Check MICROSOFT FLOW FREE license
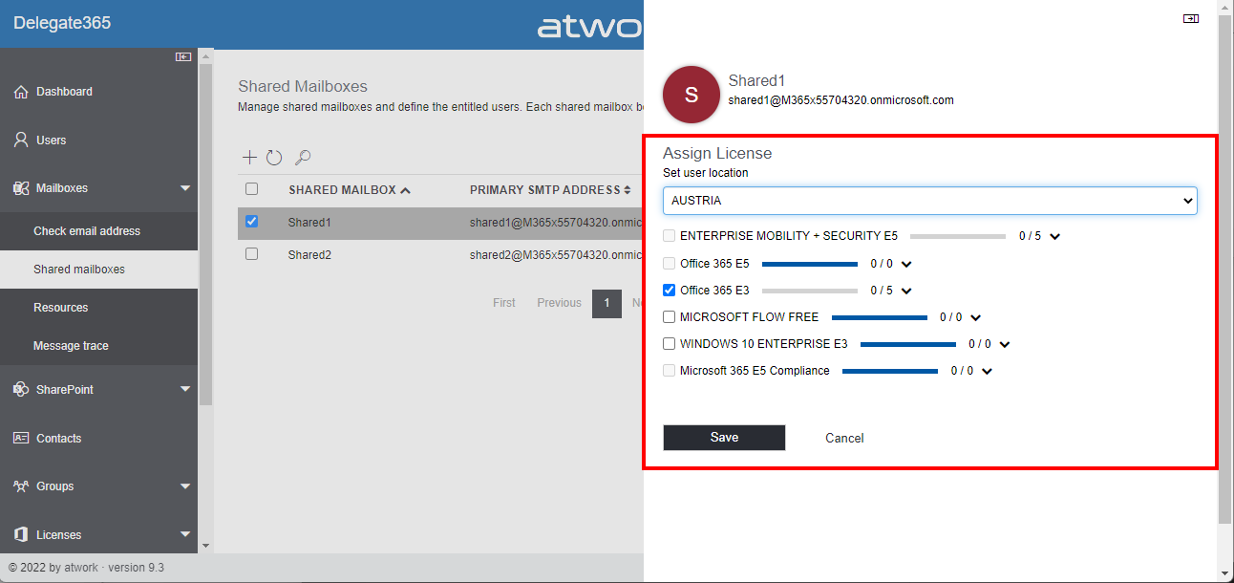 pyautogui.click(x=670, y=316)
